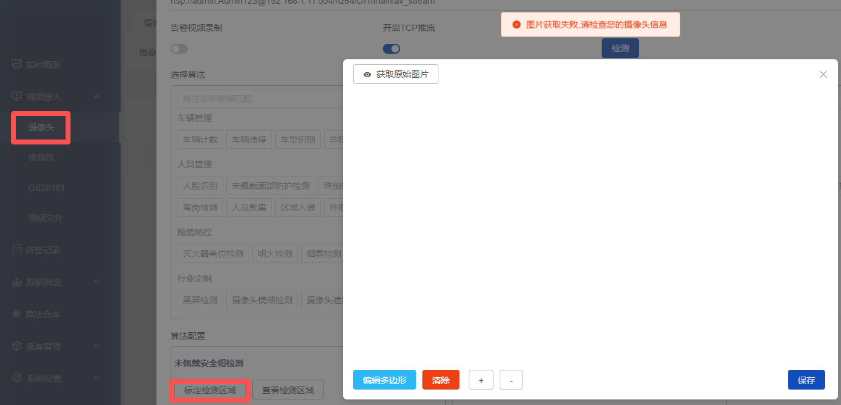Expand the 数据推送 menu chevron
841x405 pixels.
click(x=96, y=282)
